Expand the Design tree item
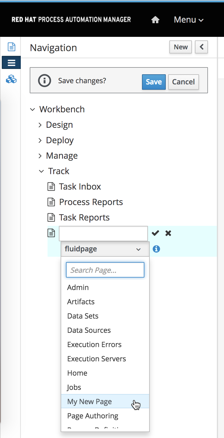 40,125
